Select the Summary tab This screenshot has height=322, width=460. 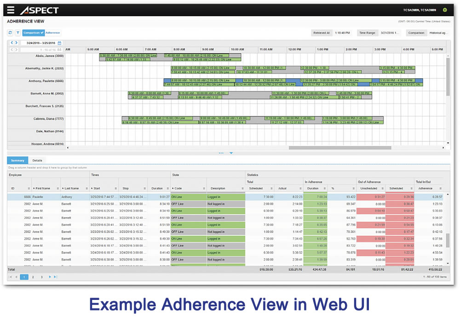17,161
